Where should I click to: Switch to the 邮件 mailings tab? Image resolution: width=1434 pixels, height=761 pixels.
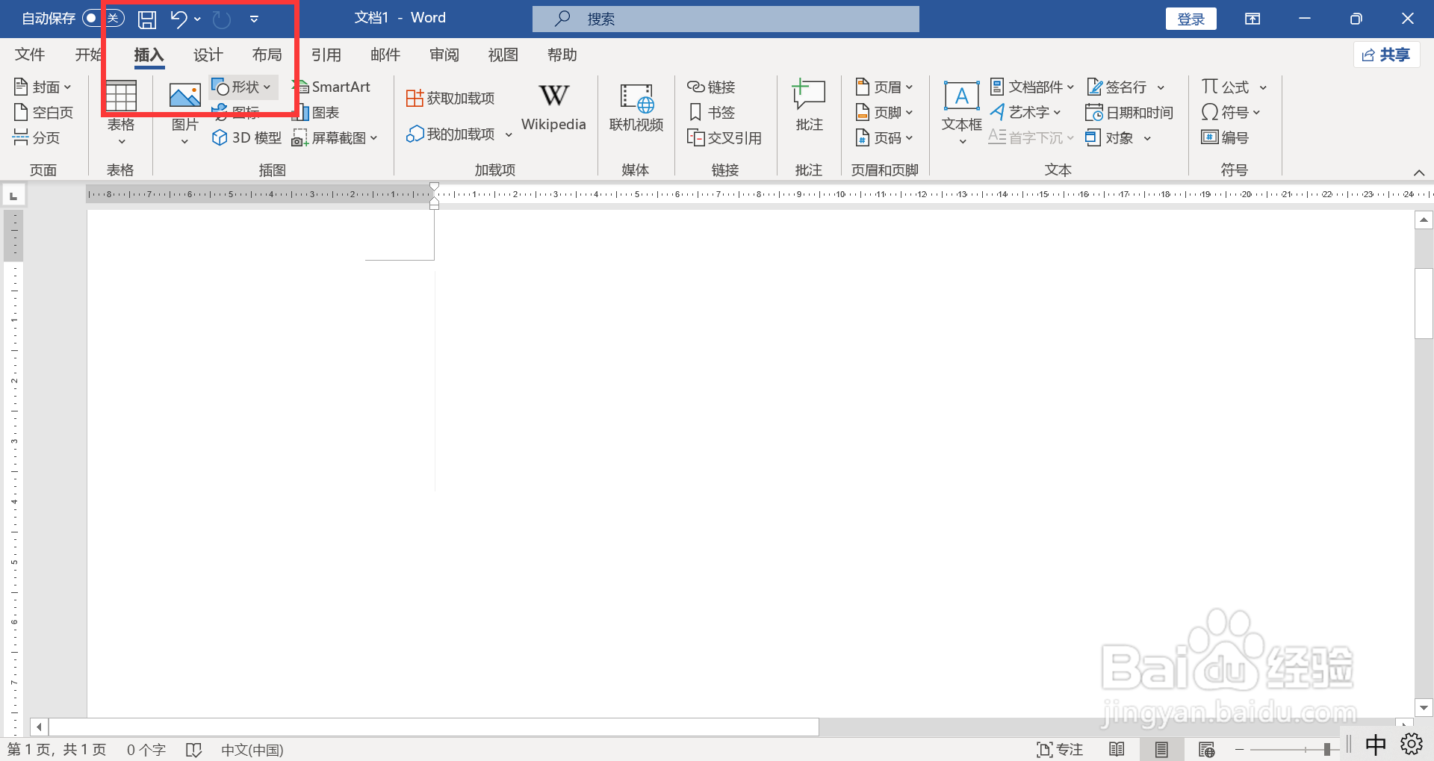click(x=385, y=55)
